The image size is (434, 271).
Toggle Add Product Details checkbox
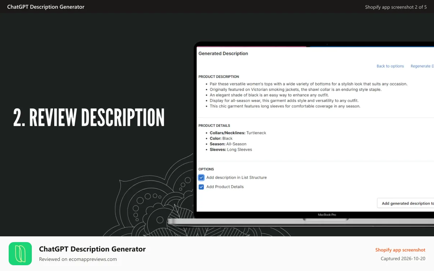point(201,187)
